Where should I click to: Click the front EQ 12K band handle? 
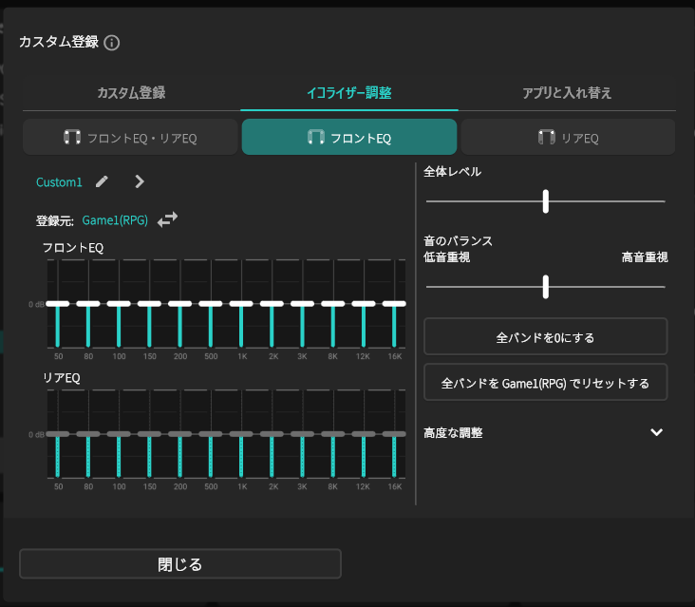pos(364,304)
